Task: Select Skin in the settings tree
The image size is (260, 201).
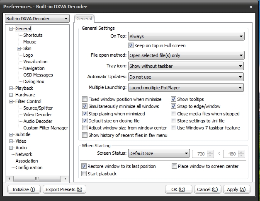Action: point(27,48)
